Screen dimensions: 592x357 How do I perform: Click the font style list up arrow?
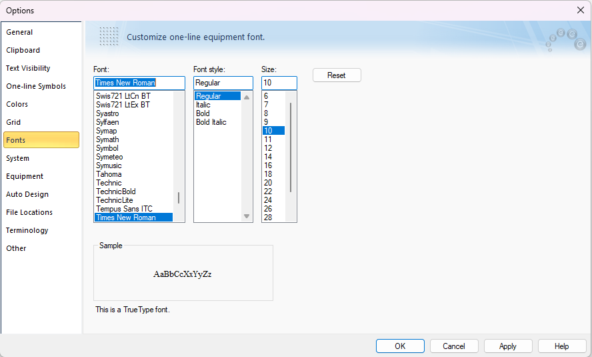click(247, 97)
